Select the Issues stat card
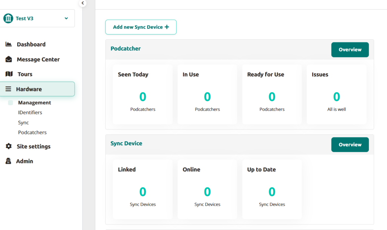 (336, 94)
